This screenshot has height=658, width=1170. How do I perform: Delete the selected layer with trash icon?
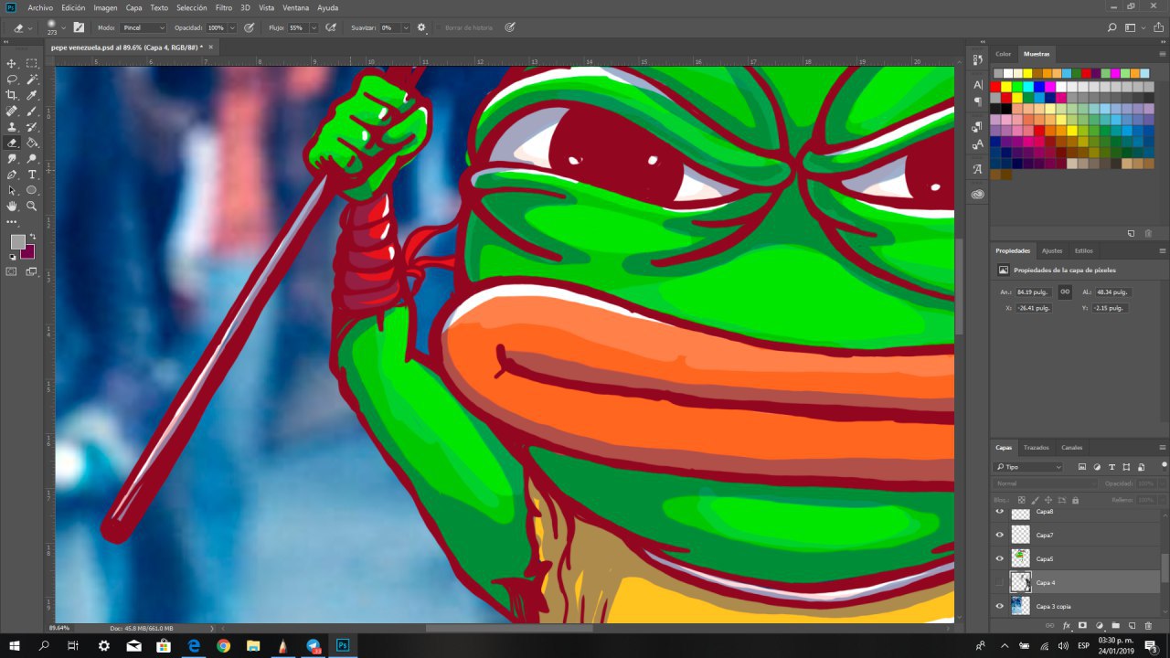click(x=1148, y=626)
